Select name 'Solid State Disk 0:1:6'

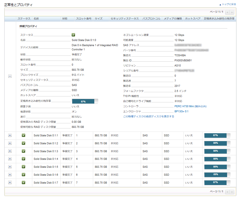[x=46, y=175]
